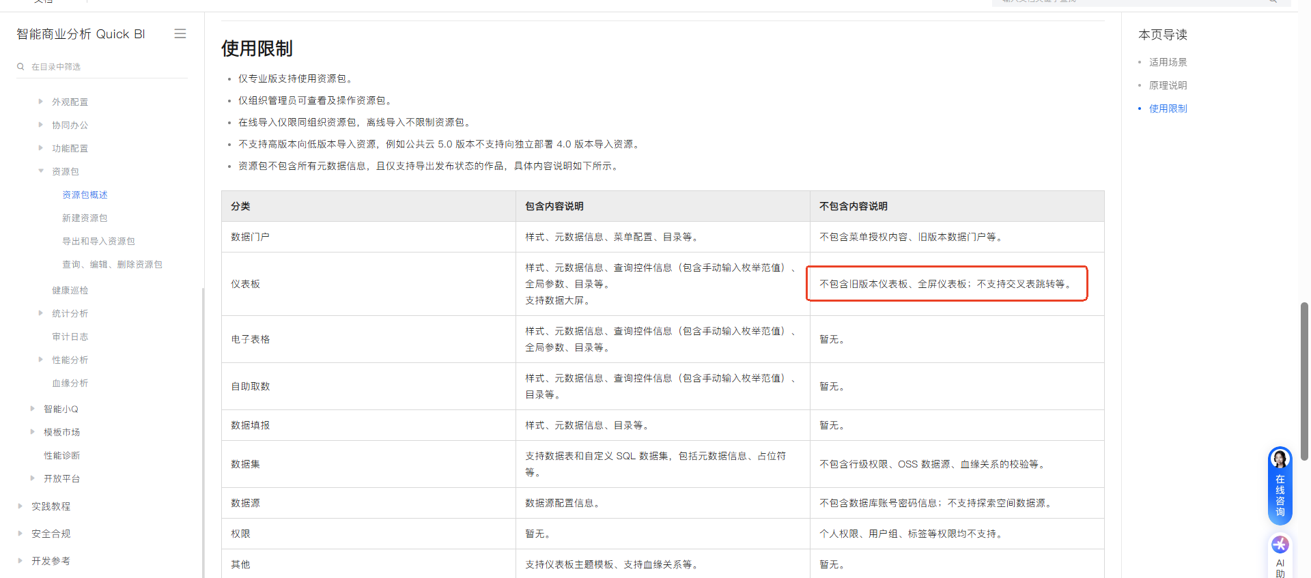The height and width of the screenshot is (578, 1311).
Task: Expand the 实践教程 section arrow
Action: (20, 506)
